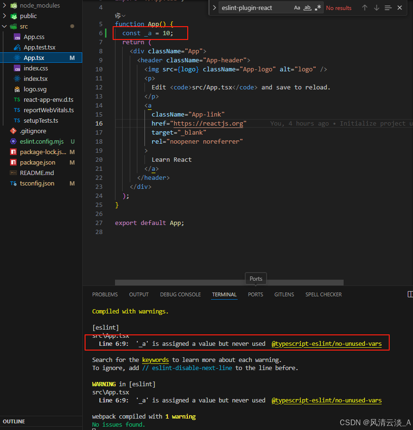This screenshot has width=413, height=430.
Task: Click the TS icon beside reportWebVitals.ts
Action: pyautogui.click(x=17, y=110)
